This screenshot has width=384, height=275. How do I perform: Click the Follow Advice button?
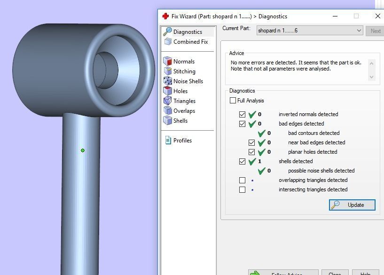tap(283, 273)
